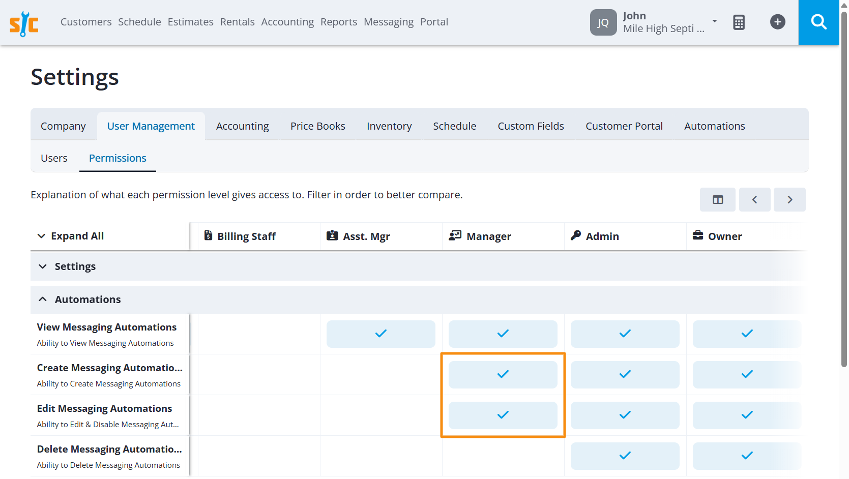Toggle Owner Edit Messaging Automations check

click(747, 415)
